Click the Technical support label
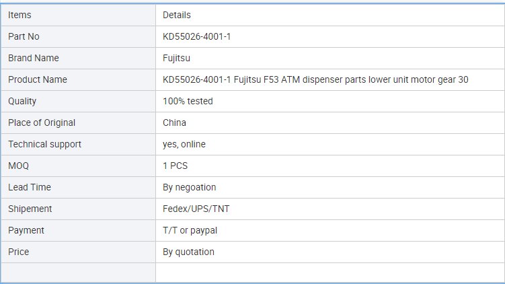 pos(44,145)
